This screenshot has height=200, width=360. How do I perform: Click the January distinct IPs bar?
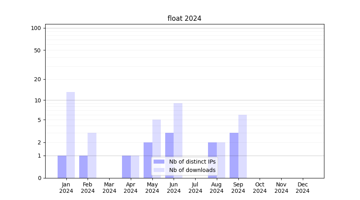[62, 166]
